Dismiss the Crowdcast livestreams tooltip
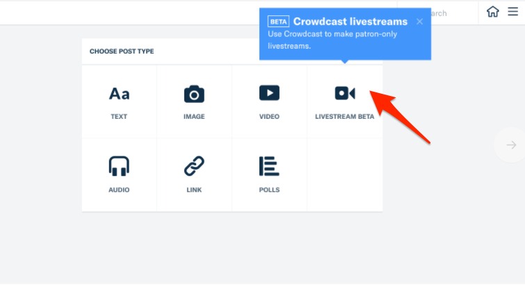This screenshot has height=285, width=525. (419, 22)
